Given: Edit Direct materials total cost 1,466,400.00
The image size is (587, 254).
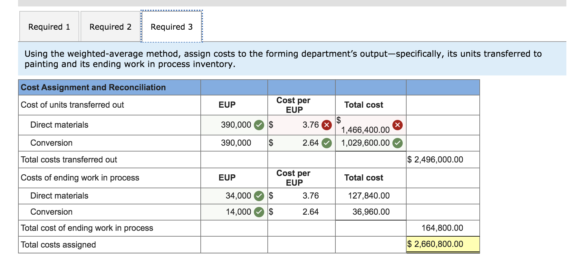Looking at the screenshot, I should tap(371, 125).
